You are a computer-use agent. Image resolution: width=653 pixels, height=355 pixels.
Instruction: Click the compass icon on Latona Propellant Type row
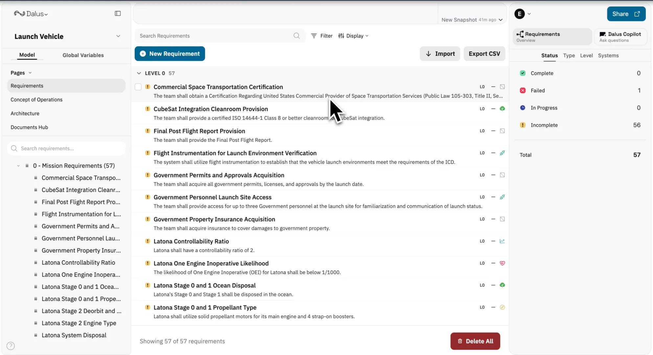502,307
